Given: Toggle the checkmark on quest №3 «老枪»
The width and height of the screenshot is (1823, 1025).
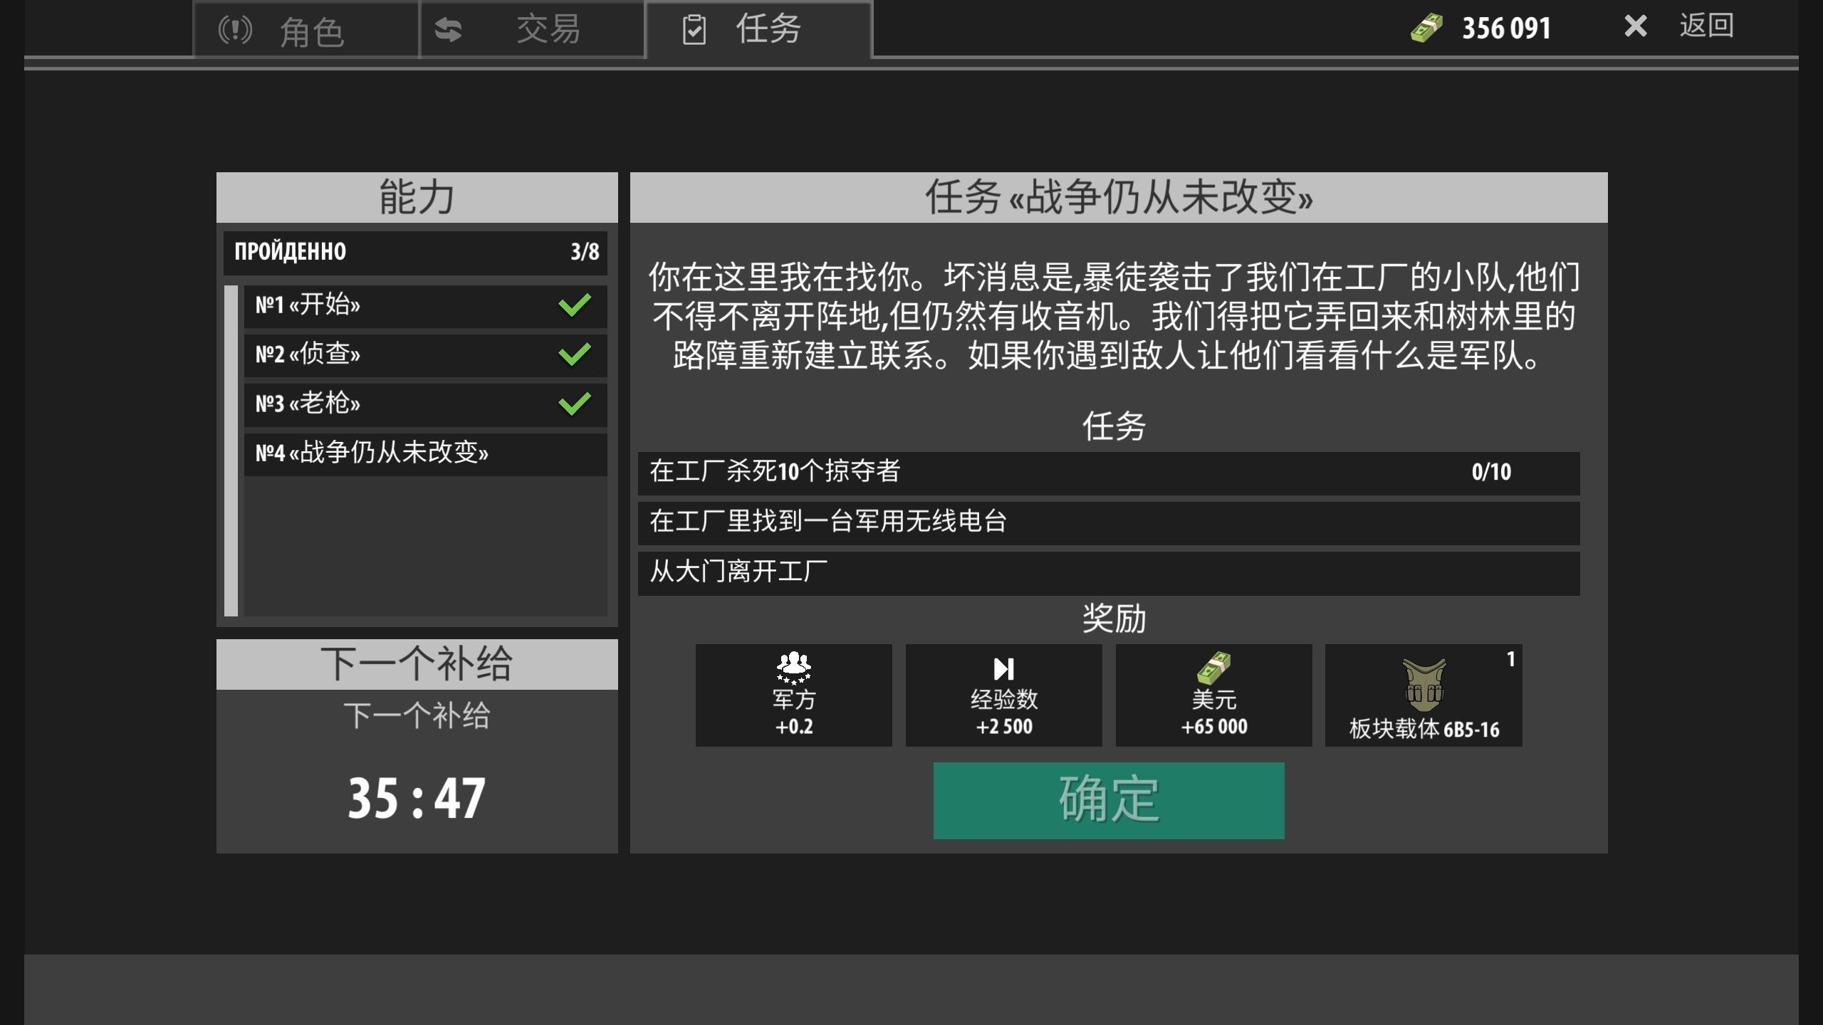Looking at the screenshot, I should (574, 404).
